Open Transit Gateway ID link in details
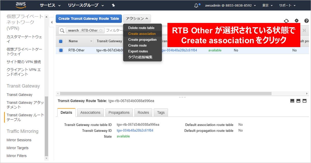Image resolution: width=311 pixels, height=163 pixels. click(135, 130)
